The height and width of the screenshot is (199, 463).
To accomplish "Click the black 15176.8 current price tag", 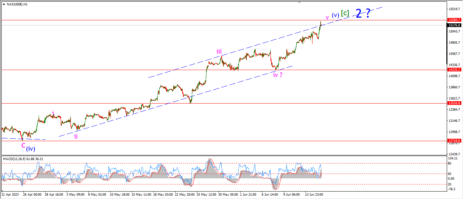I will point(454,25).
